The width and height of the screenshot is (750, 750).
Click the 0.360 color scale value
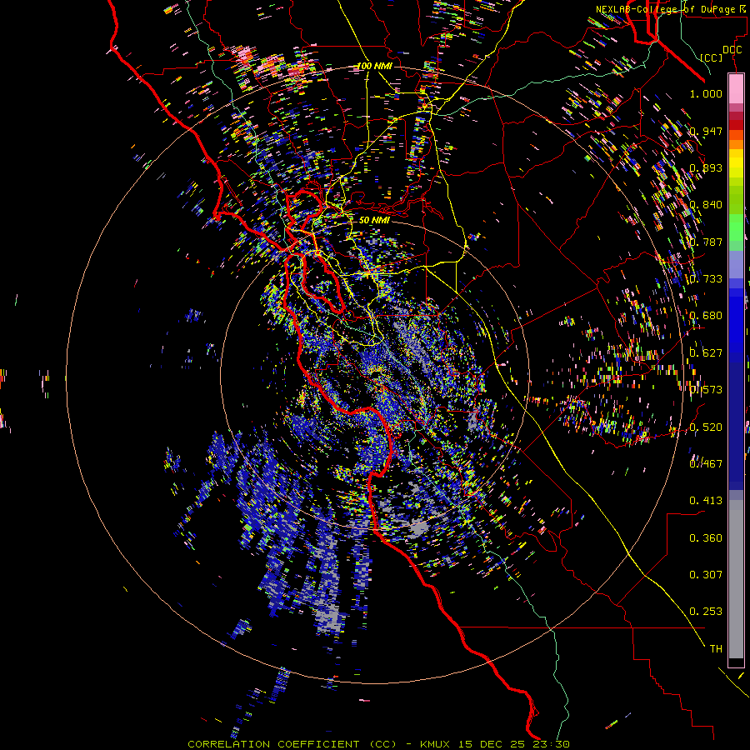[x=706, y=538]
